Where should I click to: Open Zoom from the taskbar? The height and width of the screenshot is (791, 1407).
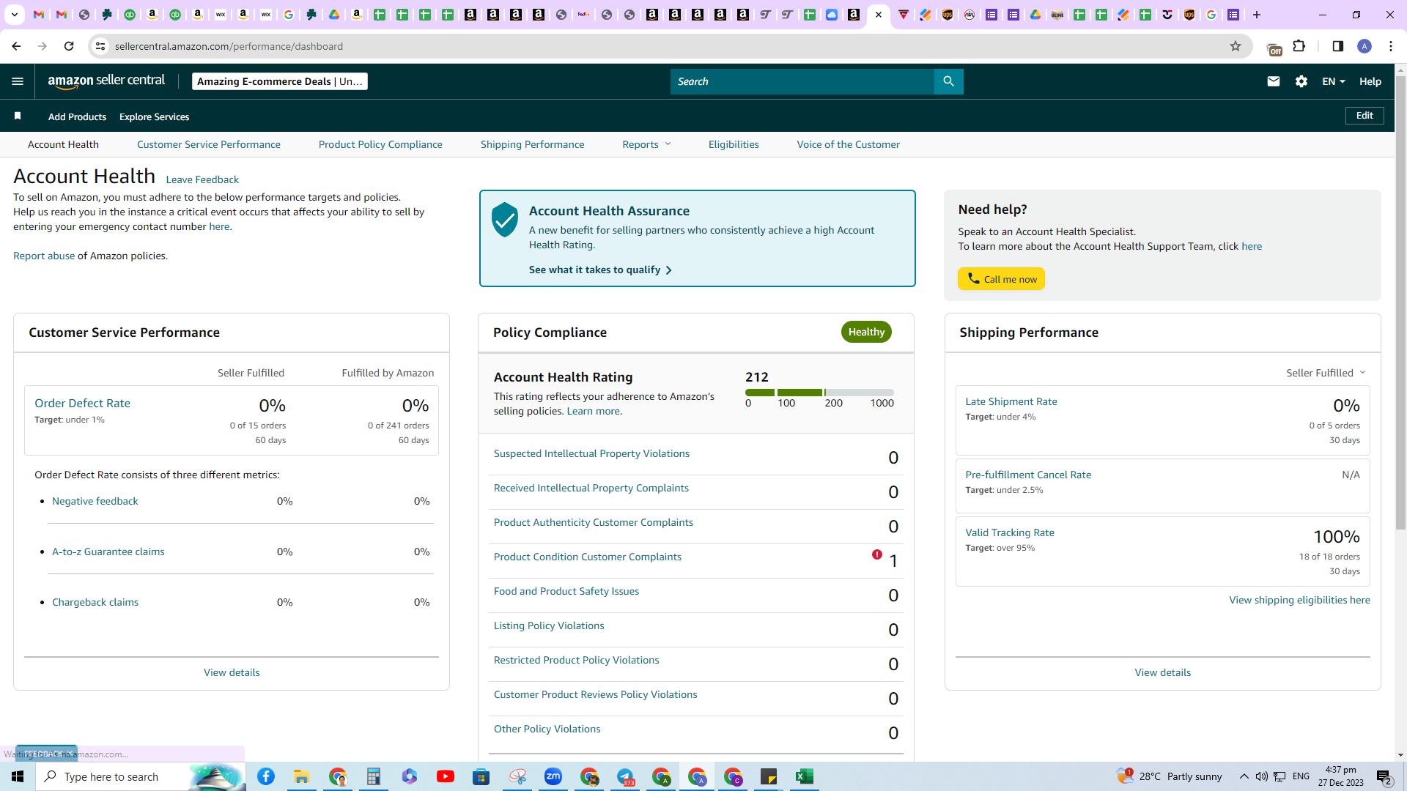(x=553, y=776)
